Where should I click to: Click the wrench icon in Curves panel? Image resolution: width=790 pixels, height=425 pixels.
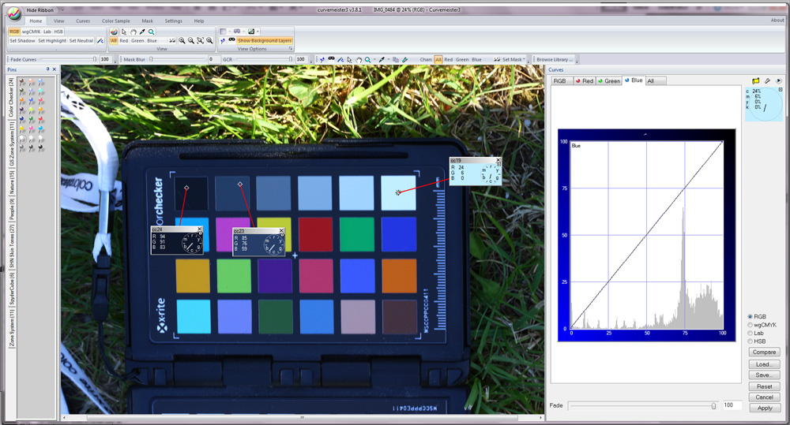click(767, 80)
